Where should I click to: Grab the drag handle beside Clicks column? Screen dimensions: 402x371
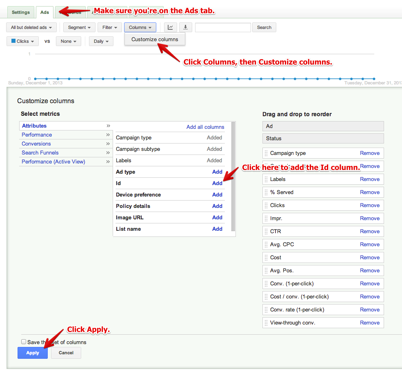coord(267,205)
